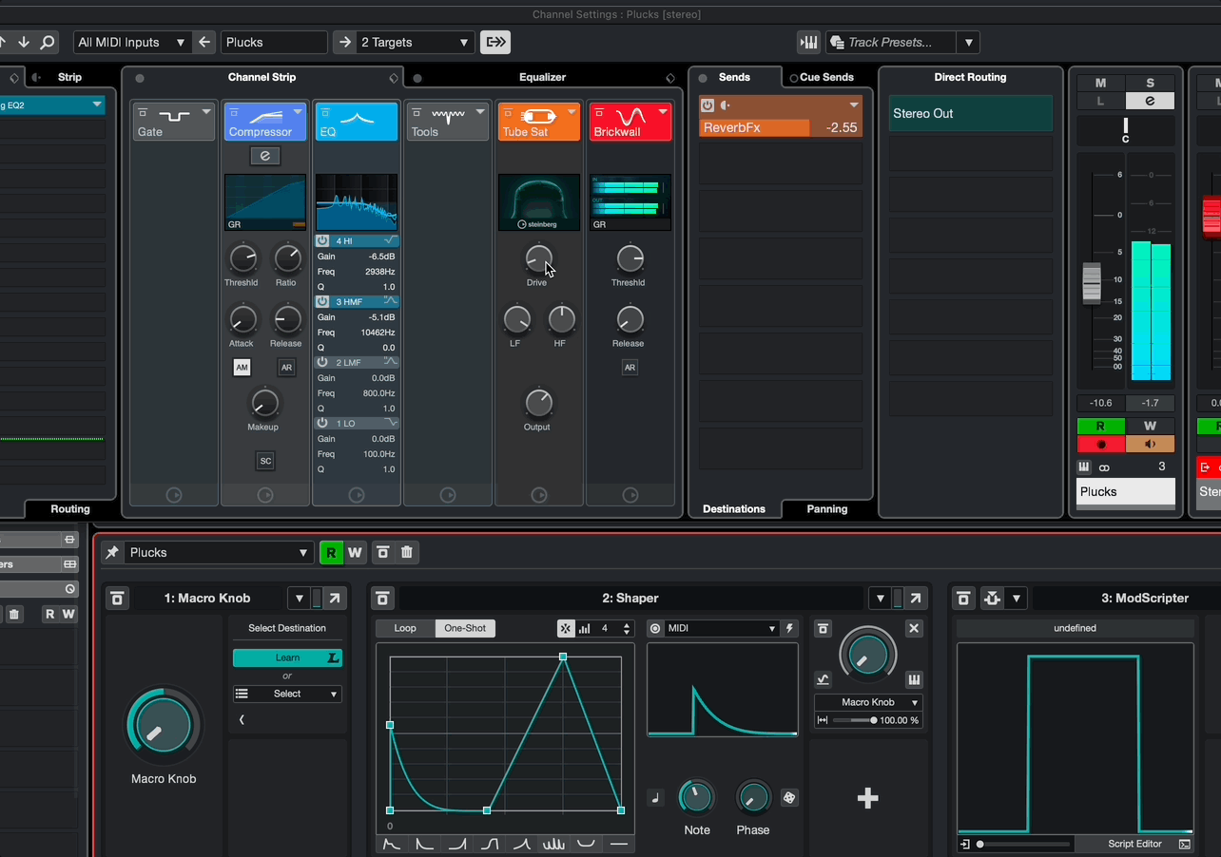Click the Select destination button

[x=287, y=694]
